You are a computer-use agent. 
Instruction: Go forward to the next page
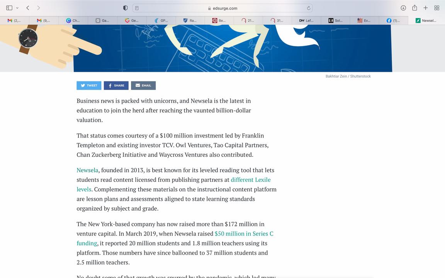tap(39, 8)
